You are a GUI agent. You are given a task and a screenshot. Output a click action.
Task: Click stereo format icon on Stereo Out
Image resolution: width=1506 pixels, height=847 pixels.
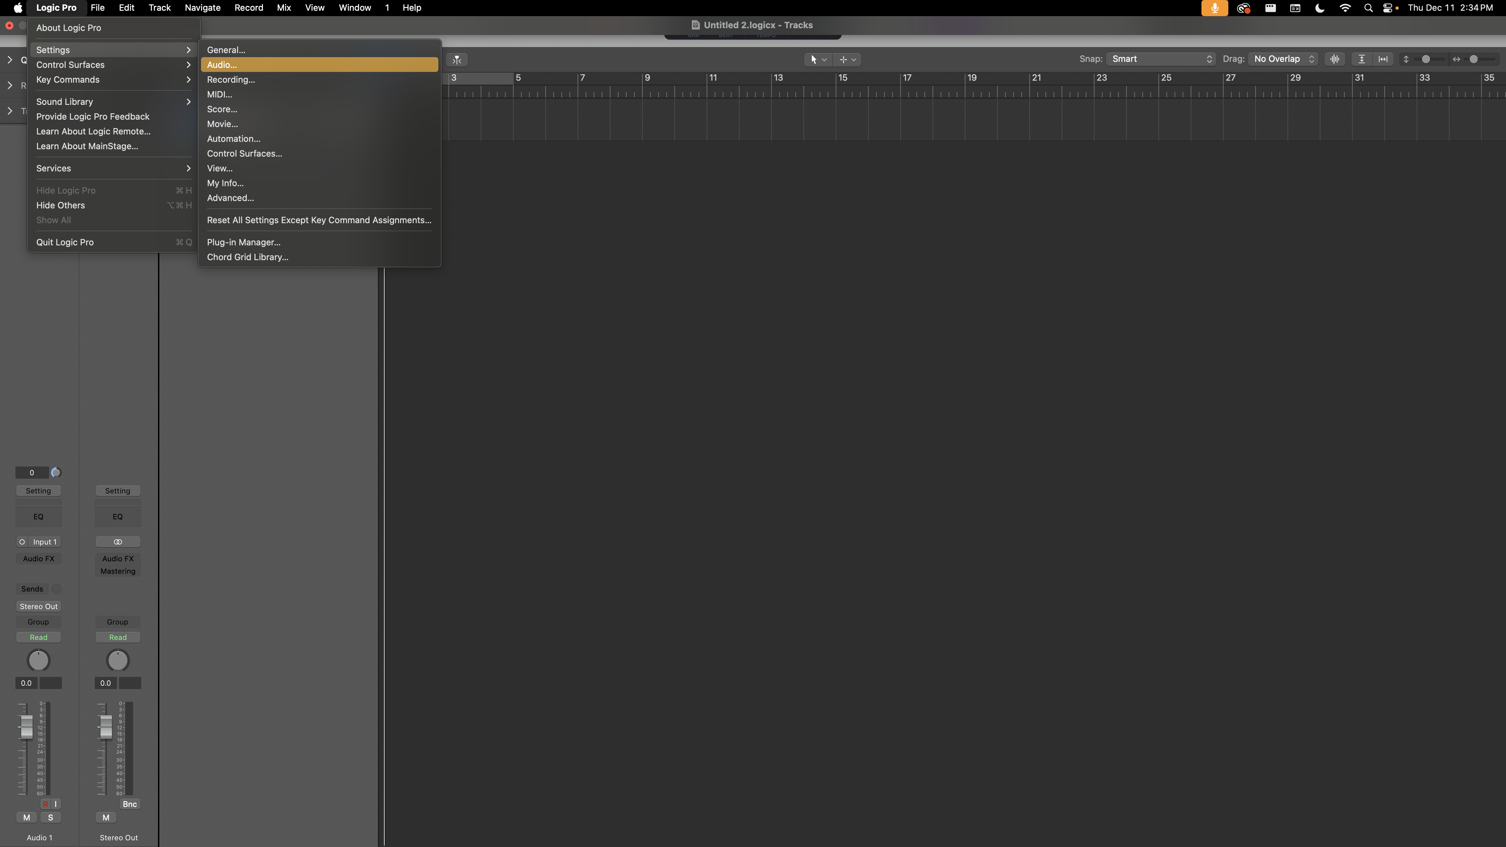(118, 542)
